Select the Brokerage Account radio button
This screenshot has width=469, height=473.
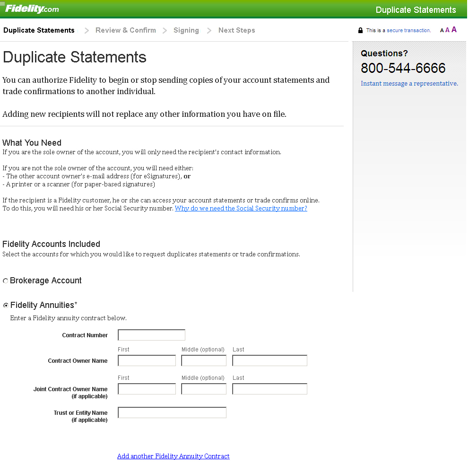(x=5, y=281)
